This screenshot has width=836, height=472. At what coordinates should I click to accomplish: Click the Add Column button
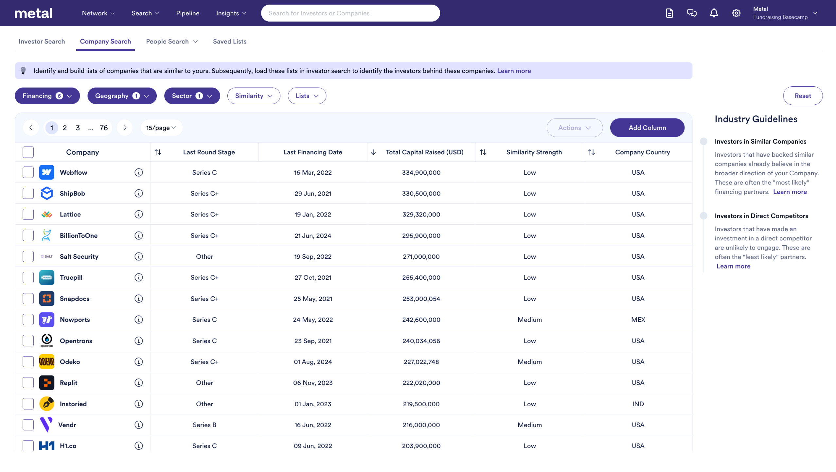(647, 128)
